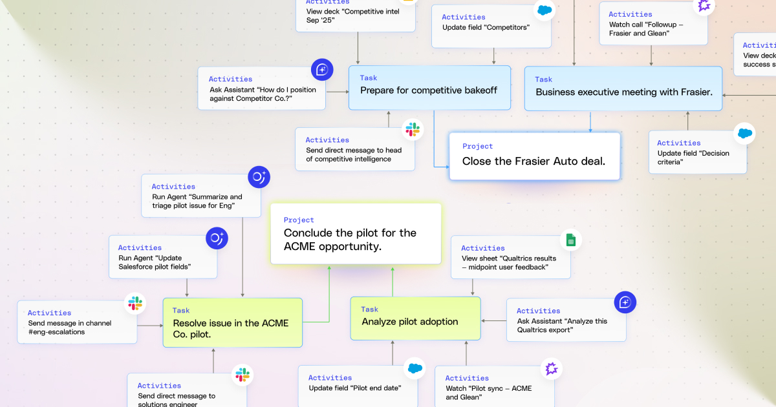Select the Prepare for competitive bakeoff task

pyautogui.click(x=429, y=88)
